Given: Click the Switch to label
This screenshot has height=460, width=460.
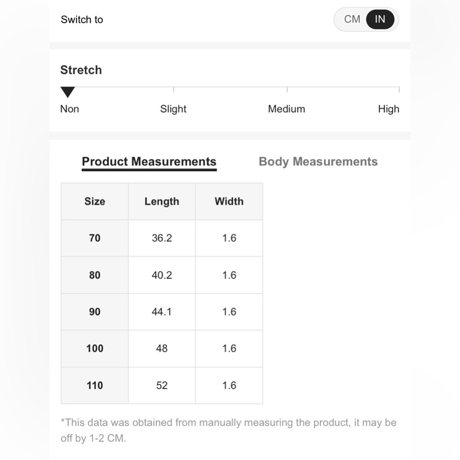Looking at the screenshot, I should (82, 20).
